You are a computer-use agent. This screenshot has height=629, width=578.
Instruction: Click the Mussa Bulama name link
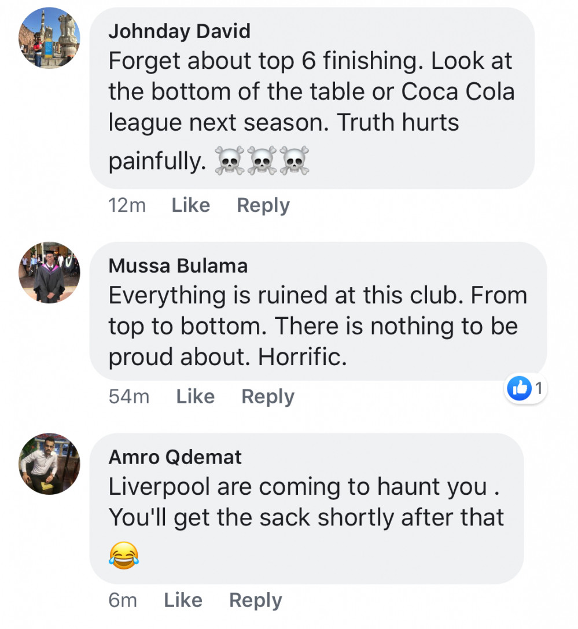click(x=178, y=266)
